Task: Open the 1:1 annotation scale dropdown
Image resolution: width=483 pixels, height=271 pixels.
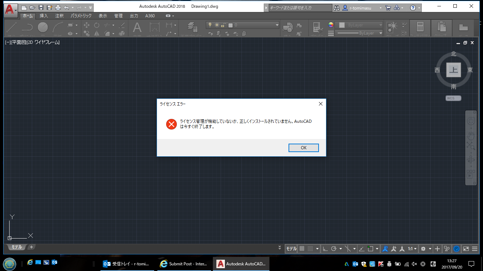Action: click(x=412, y=249)
